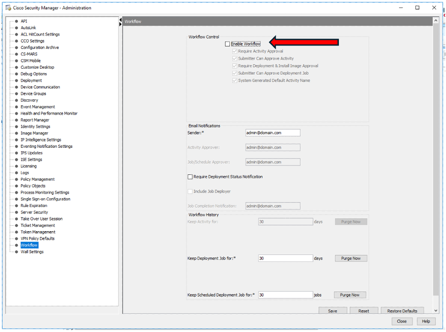The width and height of the screenshot is (446, 332).
Task: Click the Sender email input field
Action: point(273,133)
